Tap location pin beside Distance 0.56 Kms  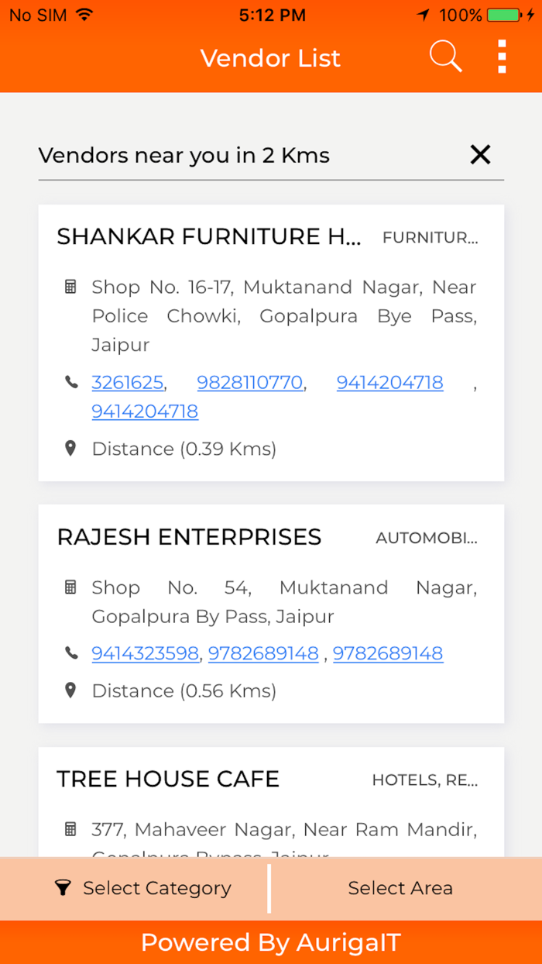tap(70, 690)
